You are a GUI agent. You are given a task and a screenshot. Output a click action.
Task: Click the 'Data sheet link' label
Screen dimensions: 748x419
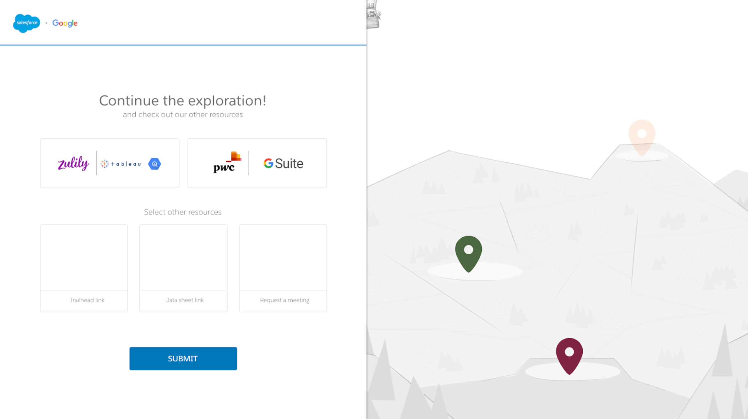(185, 300)
